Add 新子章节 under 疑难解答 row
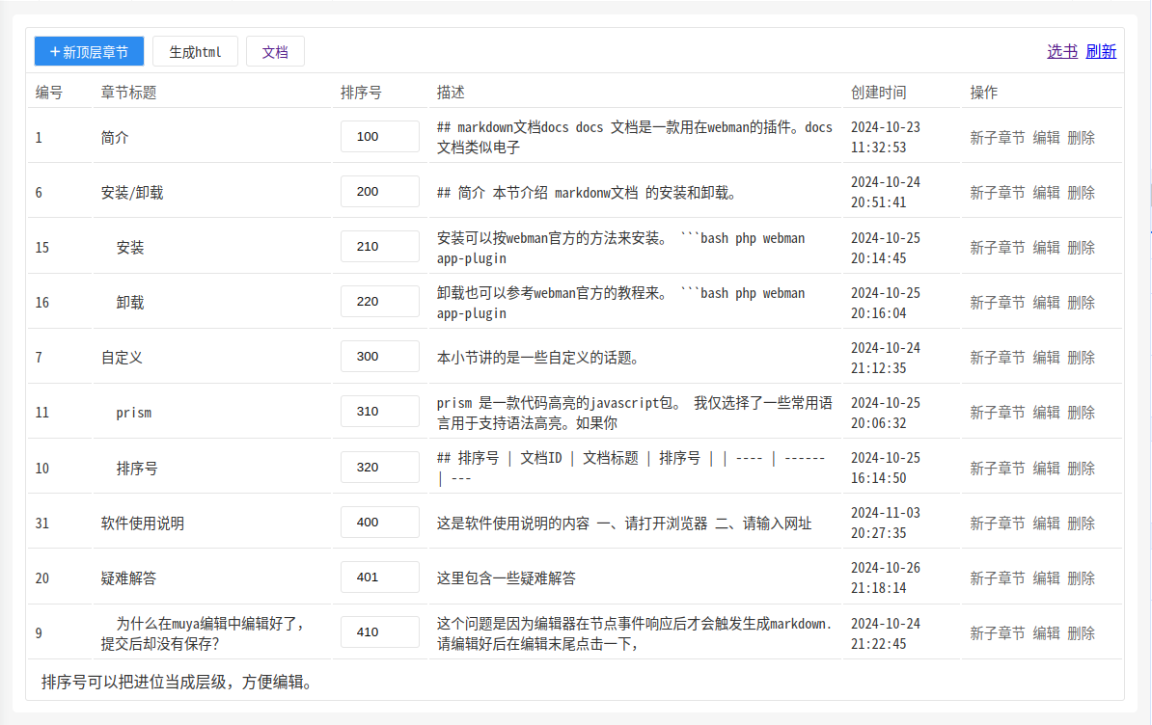Viewport: 1152px width, 725px height. 997,579
